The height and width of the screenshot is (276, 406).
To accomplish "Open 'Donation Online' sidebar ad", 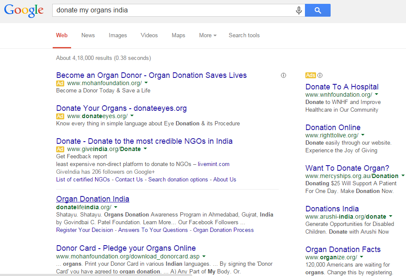I will pos(333,128).
